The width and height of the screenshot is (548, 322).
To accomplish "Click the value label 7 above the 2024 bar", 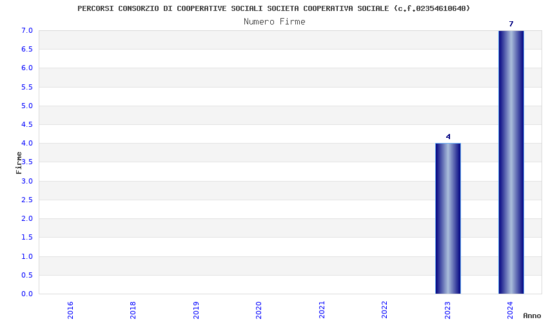I will [x=511, y=24].
